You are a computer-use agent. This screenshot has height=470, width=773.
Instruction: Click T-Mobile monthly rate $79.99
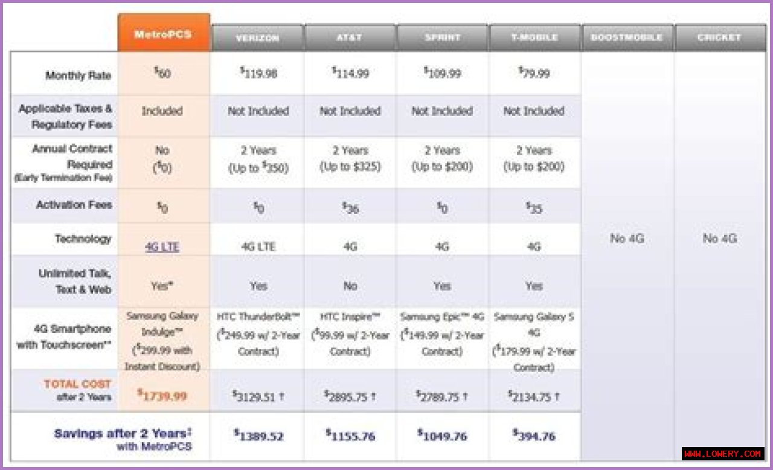coord(534,73)
